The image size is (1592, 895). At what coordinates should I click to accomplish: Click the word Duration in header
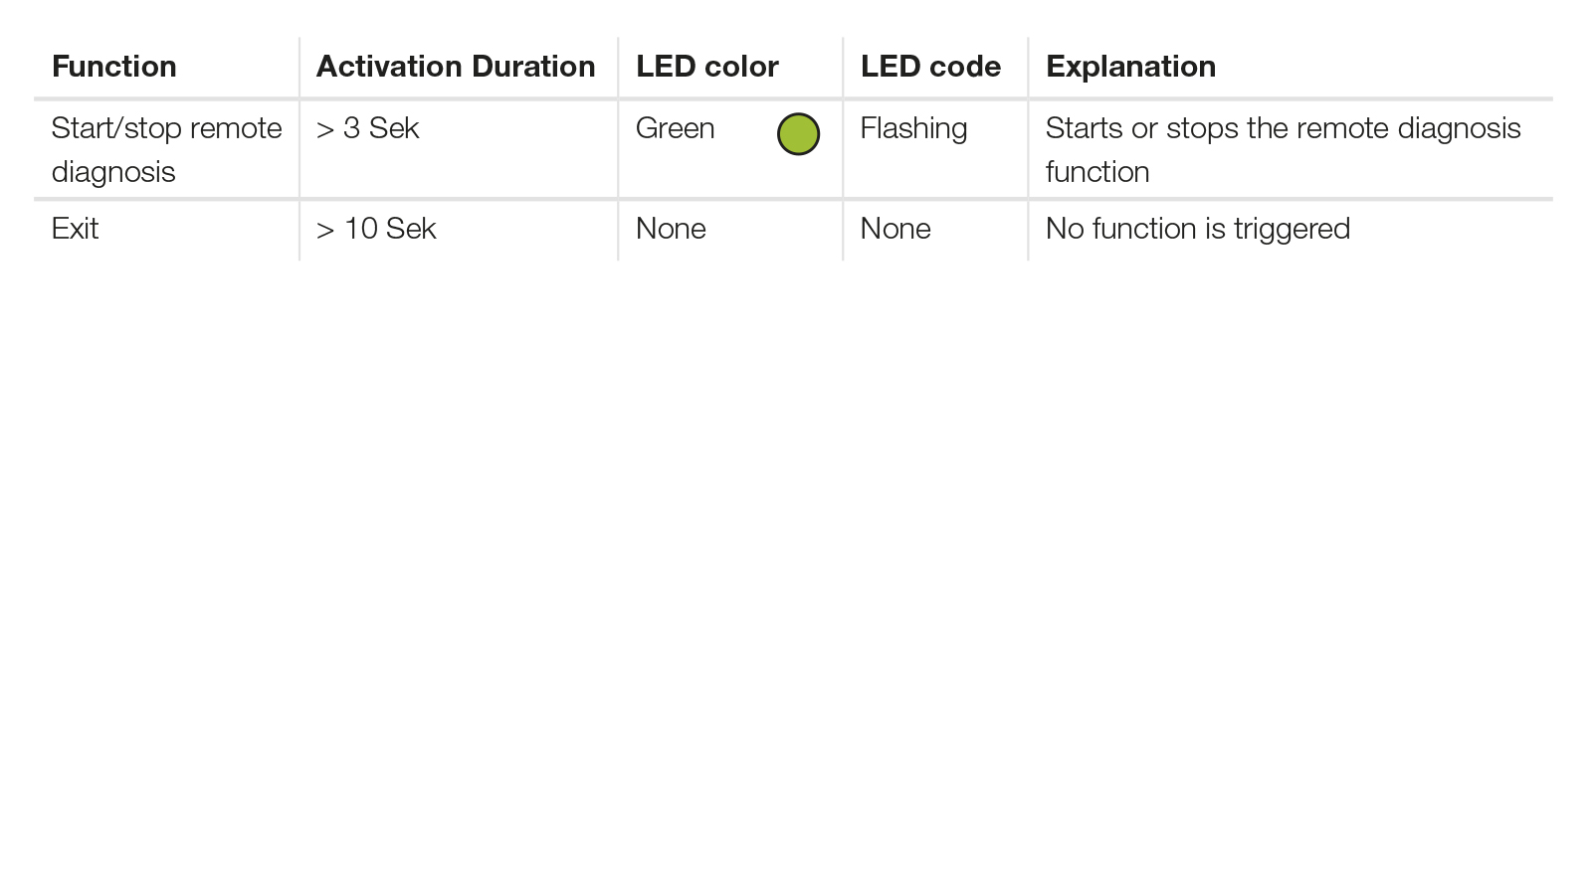point(533,67)
